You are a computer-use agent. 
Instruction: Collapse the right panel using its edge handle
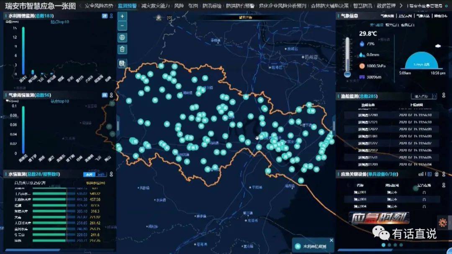click(x=334, y=126)
